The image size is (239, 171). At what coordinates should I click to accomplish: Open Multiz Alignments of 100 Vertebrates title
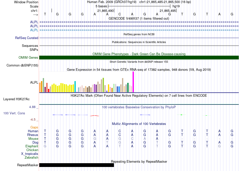(139, 124)
